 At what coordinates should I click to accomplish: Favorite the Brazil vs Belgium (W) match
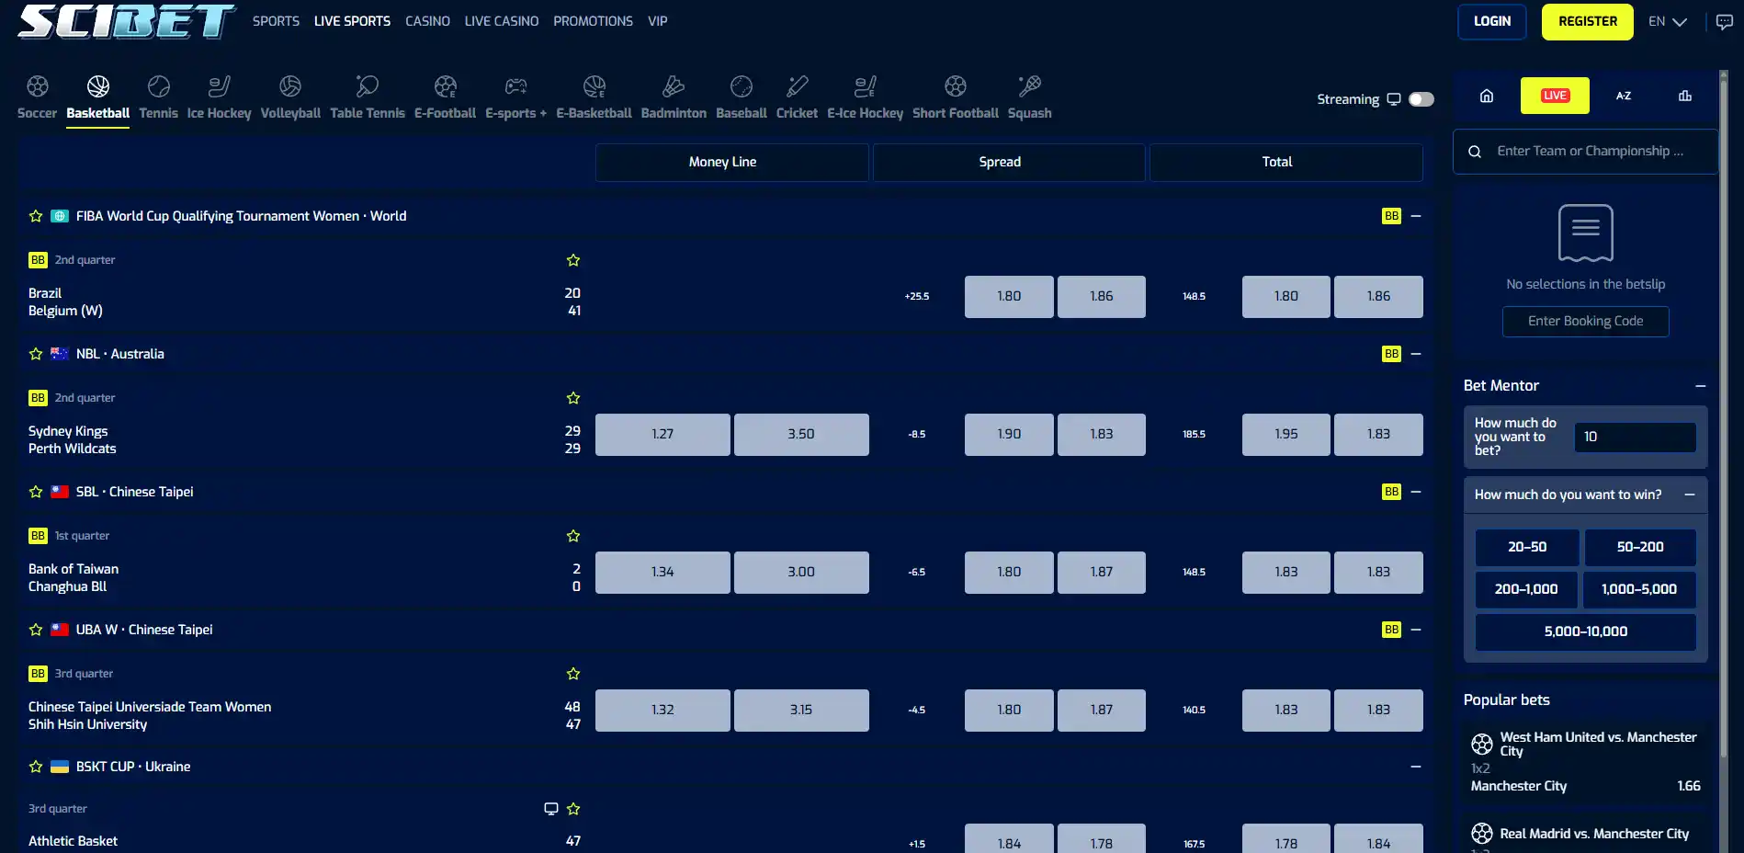click(573, 260)
